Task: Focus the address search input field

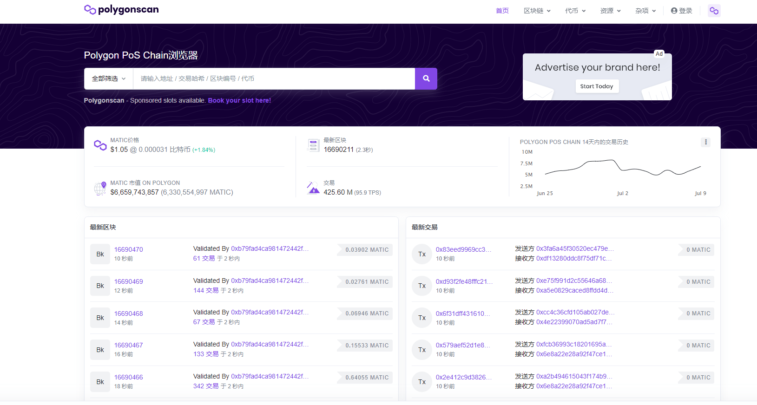Action: pos(274,78)
